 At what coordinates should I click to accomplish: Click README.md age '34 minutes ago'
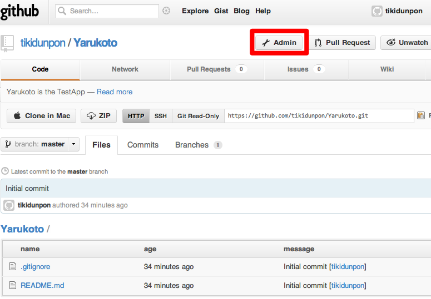pyautogui.click(x=169, y=285)
